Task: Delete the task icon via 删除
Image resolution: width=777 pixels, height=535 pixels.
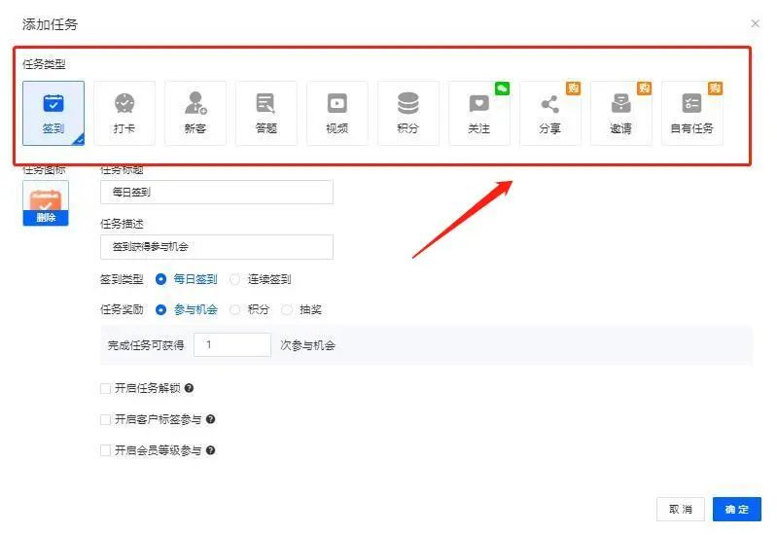Action: (46, 217)
